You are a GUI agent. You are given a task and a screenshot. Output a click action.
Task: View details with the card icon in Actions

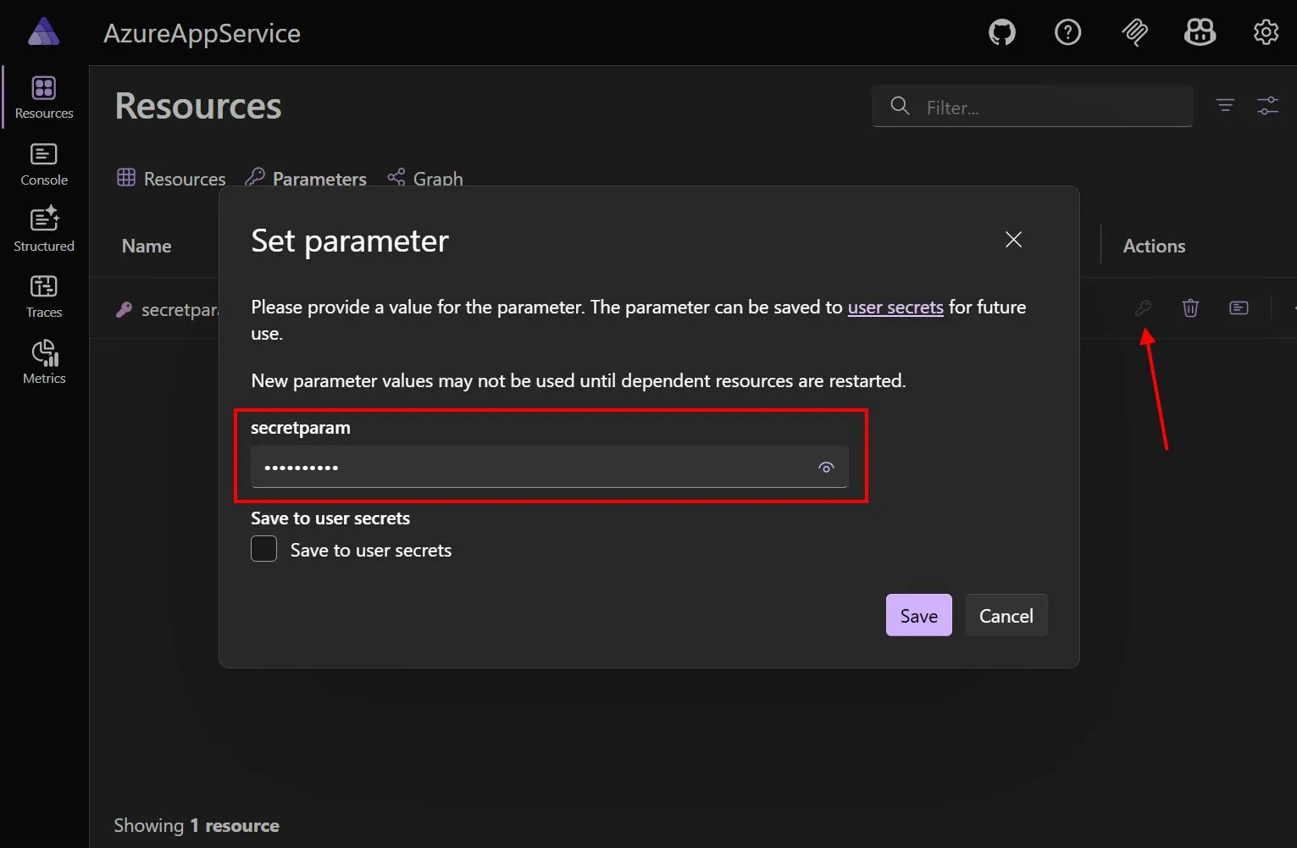pyautogui.click(x=1239, y=308)
